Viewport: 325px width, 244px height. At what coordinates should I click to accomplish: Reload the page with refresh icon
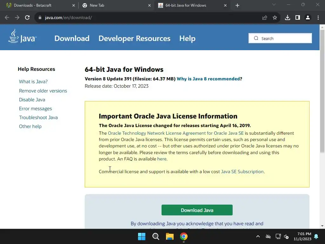(27, 18)
